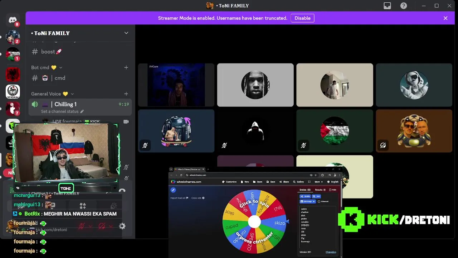Dismiss the Streamer Mode banner
This screenshot has height=258, width=458.
click(x=445, y=18)
